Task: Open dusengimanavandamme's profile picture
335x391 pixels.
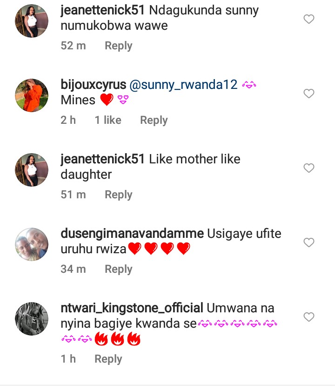Action: pos(32,244)
